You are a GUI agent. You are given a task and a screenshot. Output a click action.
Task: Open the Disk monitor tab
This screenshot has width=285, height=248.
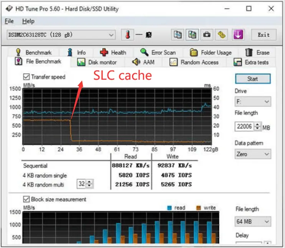point(97,62)
